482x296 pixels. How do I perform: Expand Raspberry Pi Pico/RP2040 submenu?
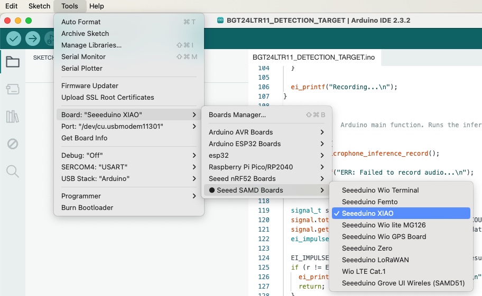coord(266,167)
